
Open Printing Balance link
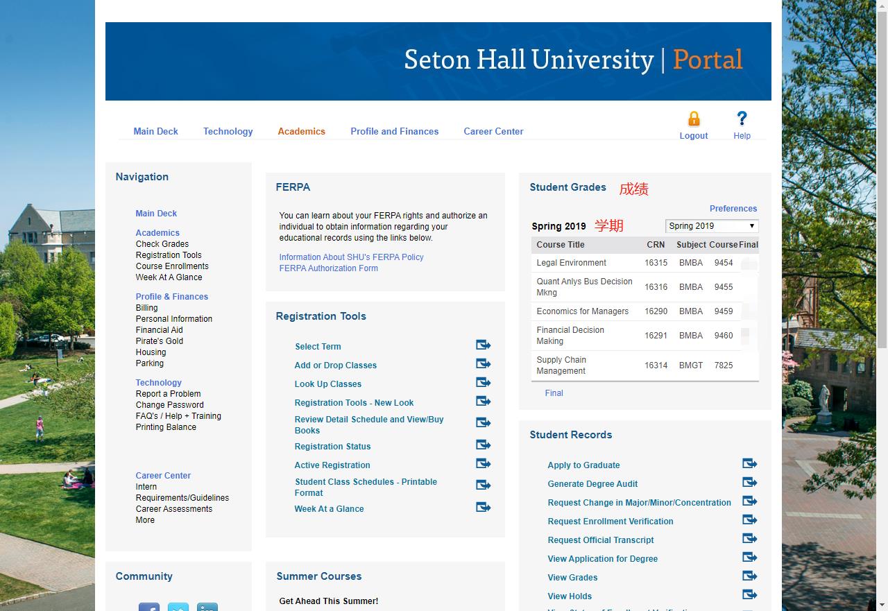(166, 427)
